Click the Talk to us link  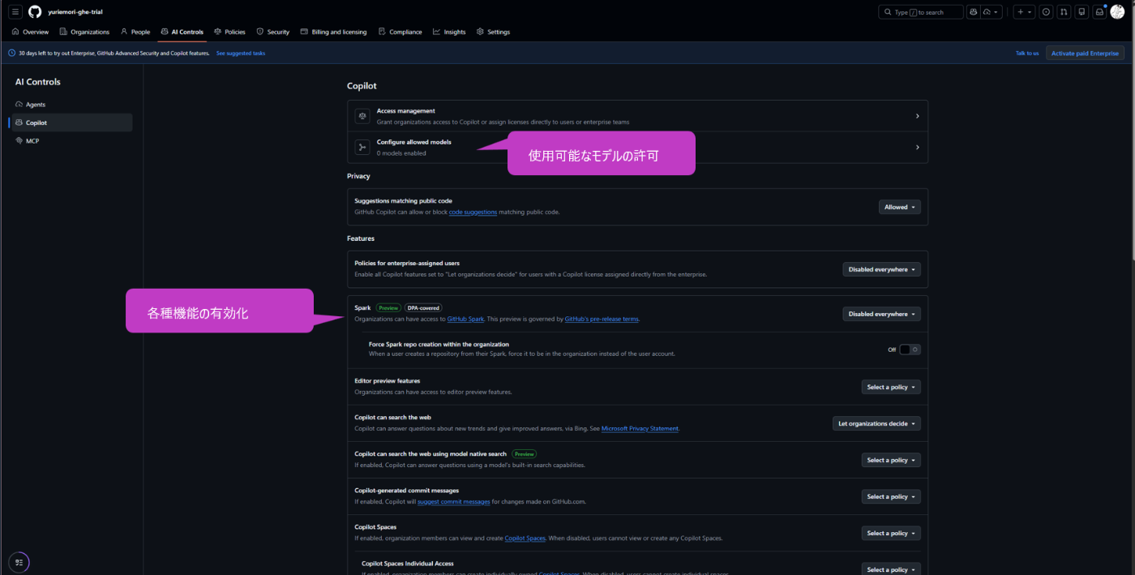1026,53
